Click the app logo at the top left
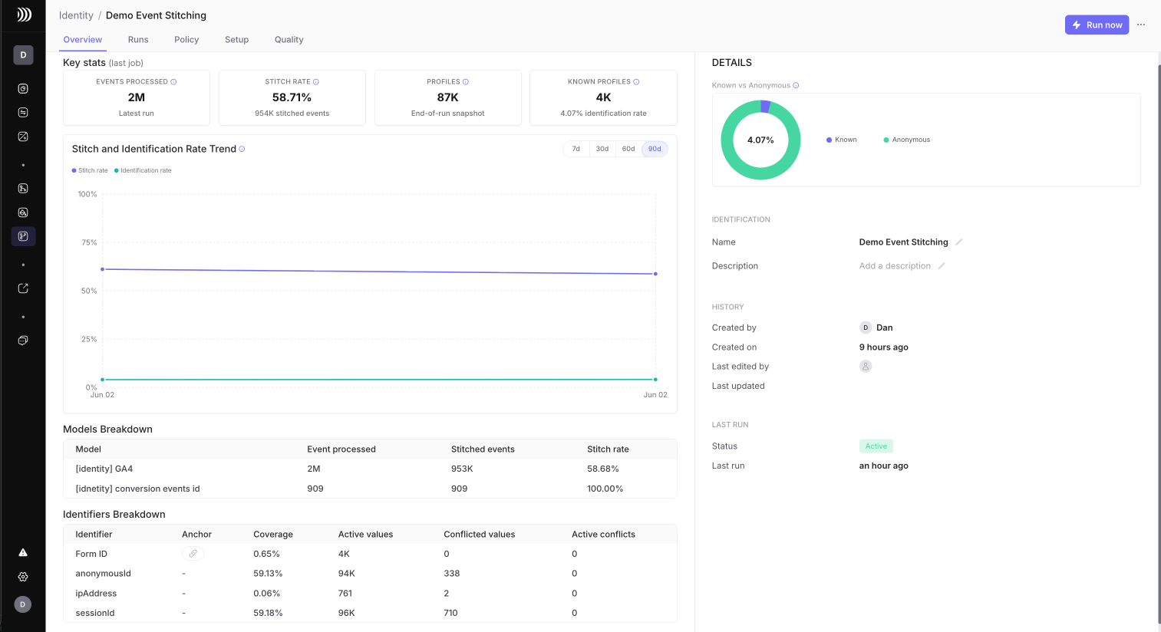The image size is (1161, 632). tap(24, 15)
